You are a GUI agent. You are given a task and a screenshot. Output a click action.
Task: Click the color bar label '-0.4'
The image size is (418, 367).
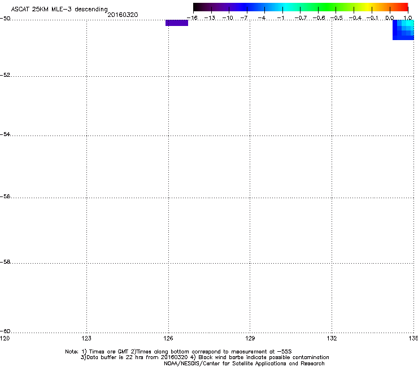355,18
